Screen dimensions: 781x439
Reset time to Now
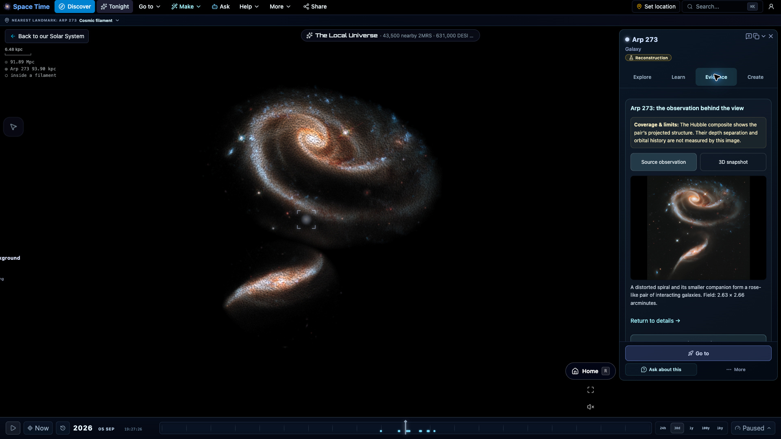tap(38, 428)
